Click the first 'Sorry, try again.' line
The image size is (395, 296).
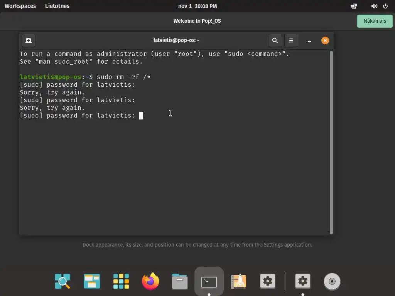(52, 92)
